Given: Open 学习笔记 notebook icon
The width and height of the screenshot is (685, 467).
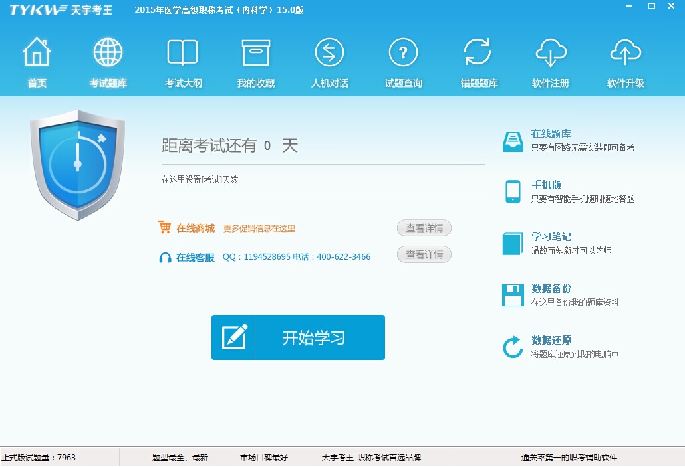Looking at the screenshot, I should pos(513,243).
